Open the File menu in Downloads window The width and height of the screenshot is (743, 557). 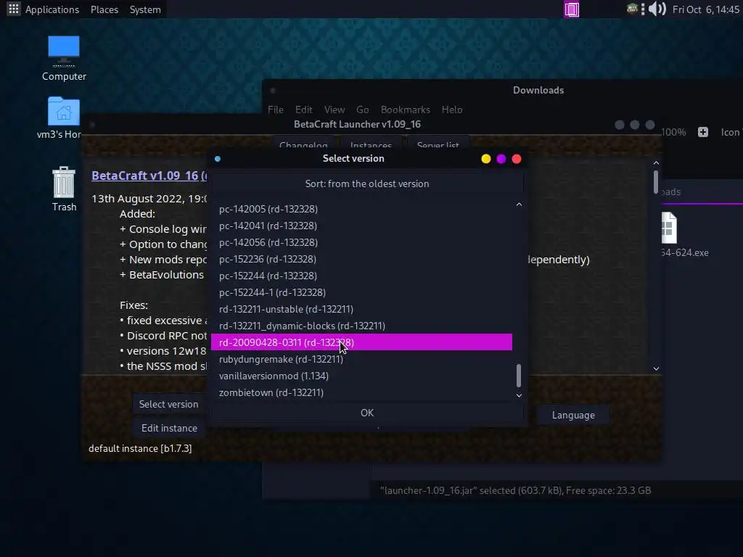click(275, 110)
